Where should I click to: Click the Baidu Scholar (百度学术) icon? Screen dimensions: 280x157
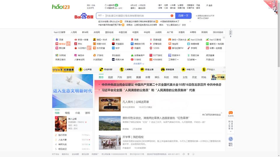[x=170, y=55]
